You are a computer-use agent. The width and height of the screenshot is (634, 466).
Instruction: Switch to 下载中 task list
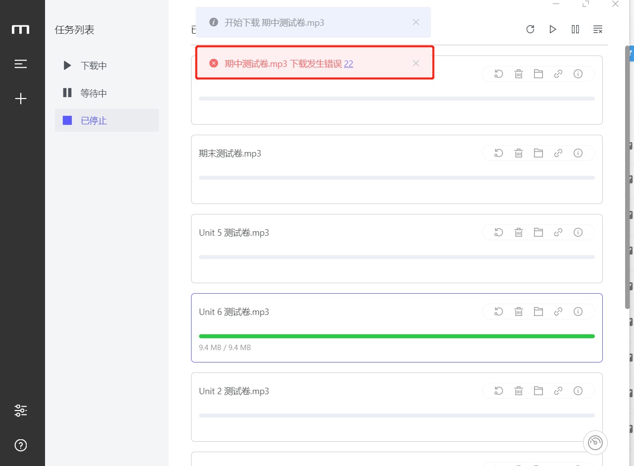point(107,65)
